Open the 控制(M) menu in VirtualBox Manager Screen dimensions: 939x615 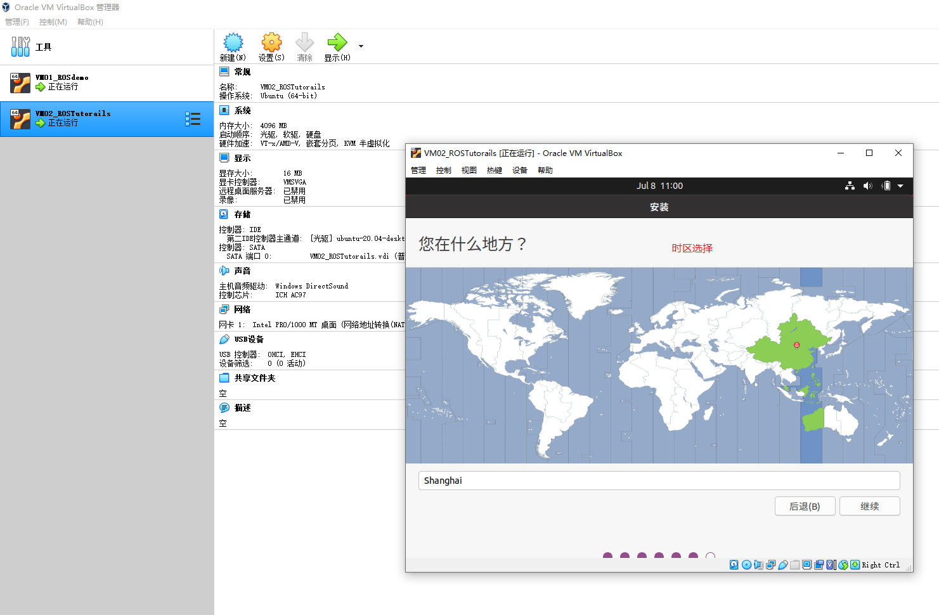(x=53, y=22)
